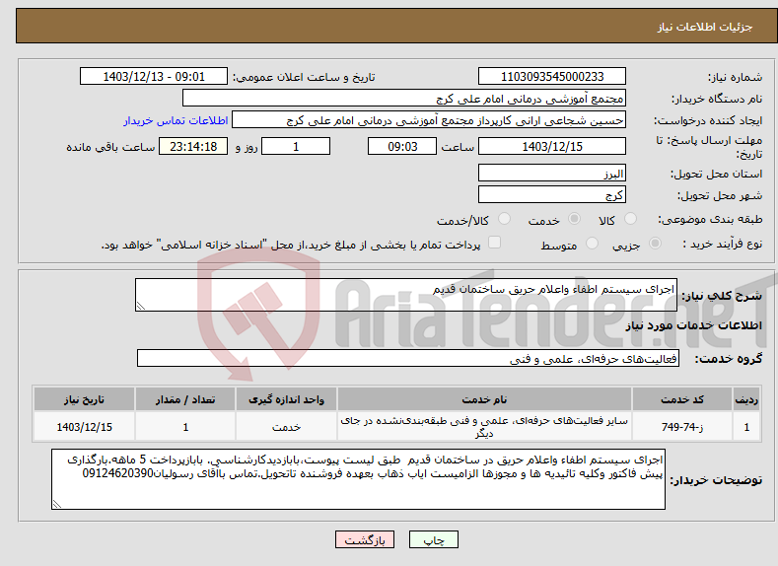The height and width of the screenshot is (566, 778).
Task: Click the days remaining field showing 1
Action: [x=296, y=146]
